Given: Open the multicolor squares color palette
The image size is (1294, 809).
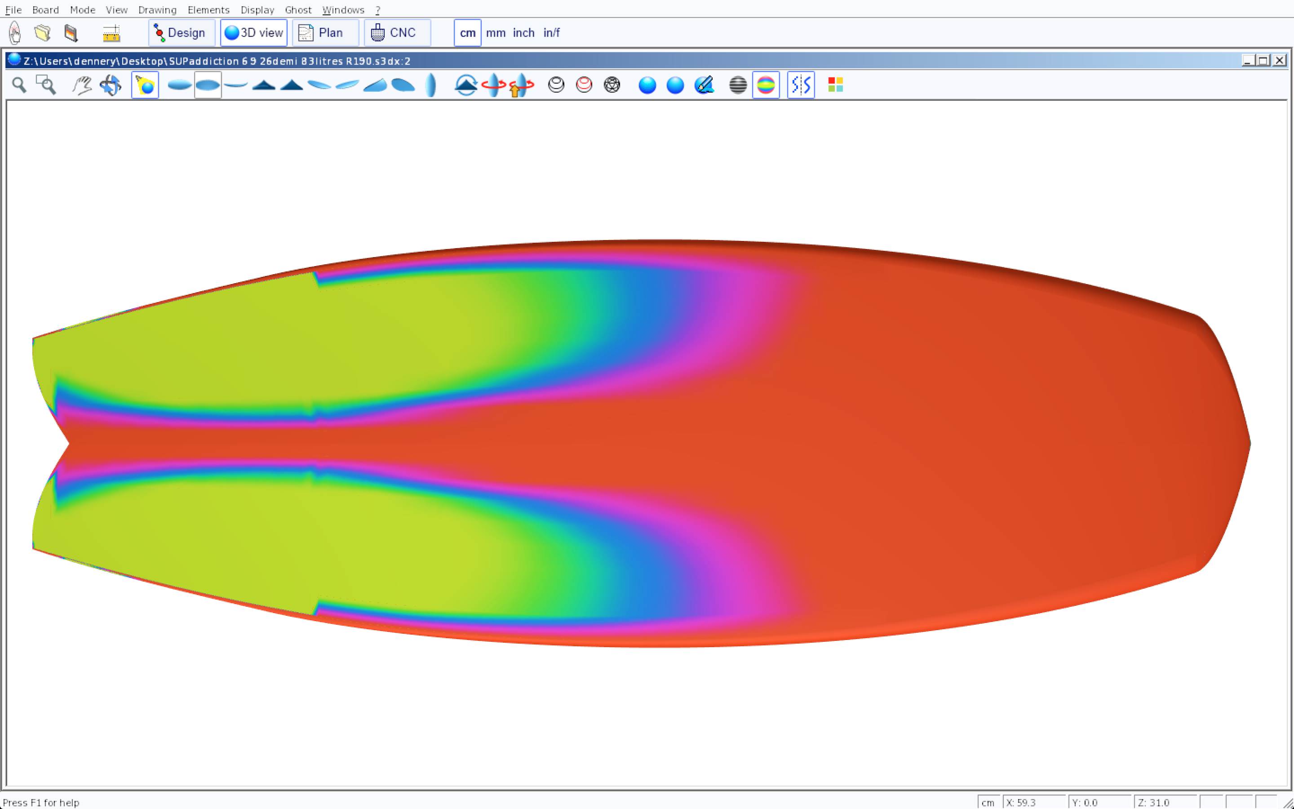Looking at the screenshot, I should pyautogui.click(x=835, y=85).
